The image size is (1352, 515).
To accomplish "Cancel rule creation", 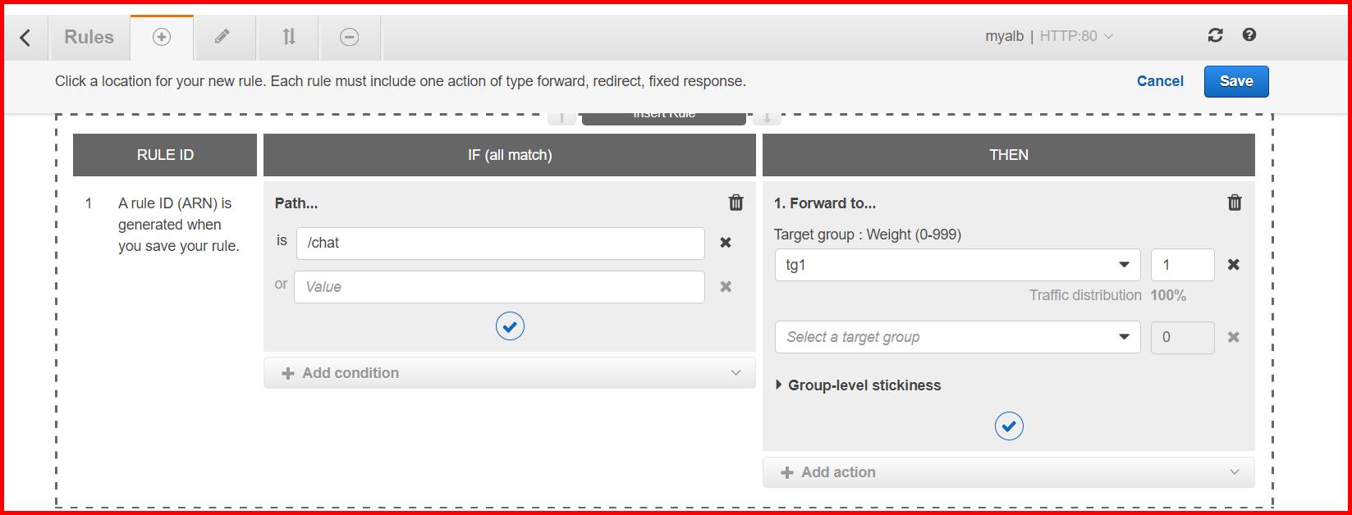I will pyautogui.click(x=1159, y=81).
